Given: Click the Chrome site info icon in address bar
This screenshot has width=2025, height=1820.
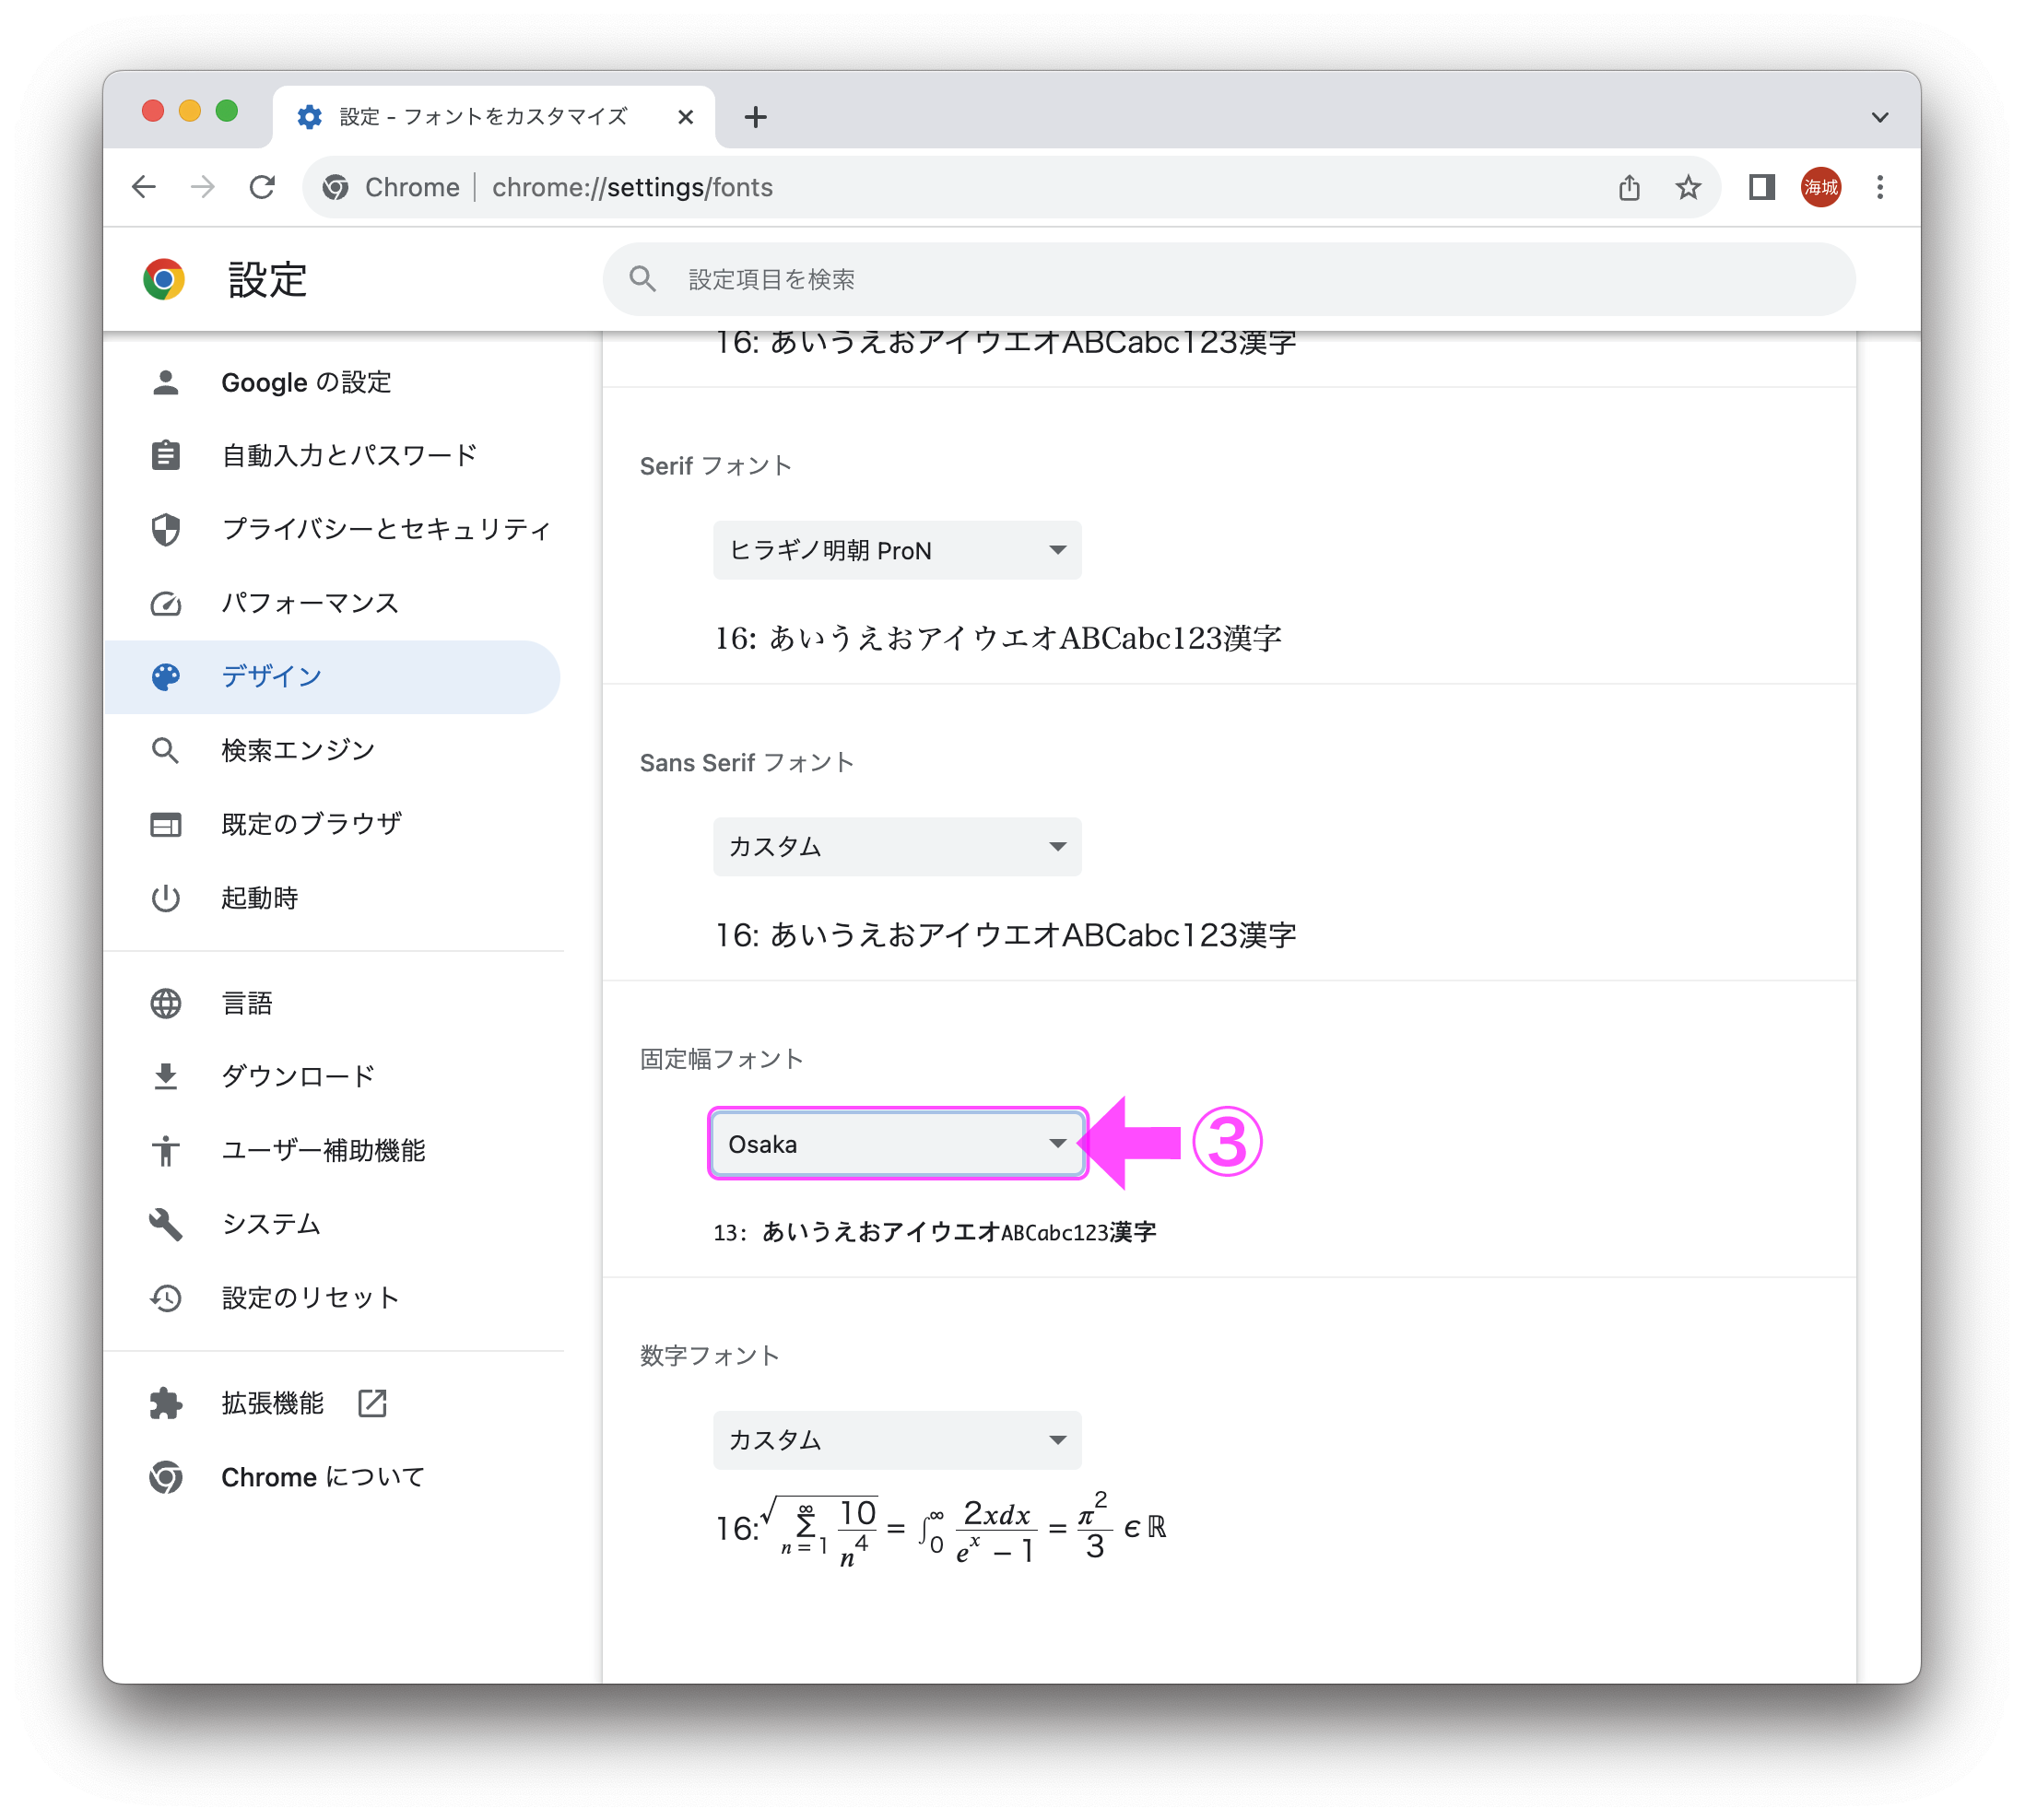Looking at the screenshot, I should click(336, 187).
